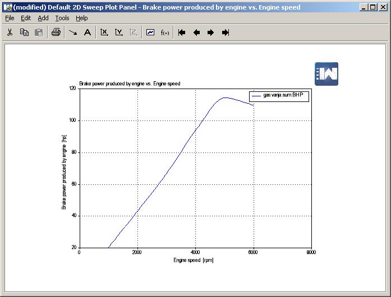Select the text annotation 'A' tool
The image size is (391, 297).
click(x=88, y=33)
